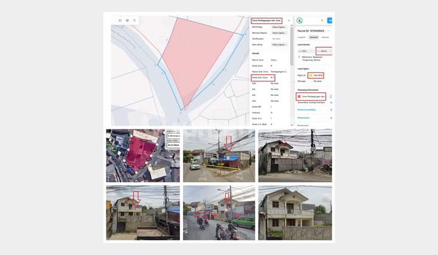Click the lock icon beside Dimensions
438x255 pixels.
pos(330,118)
